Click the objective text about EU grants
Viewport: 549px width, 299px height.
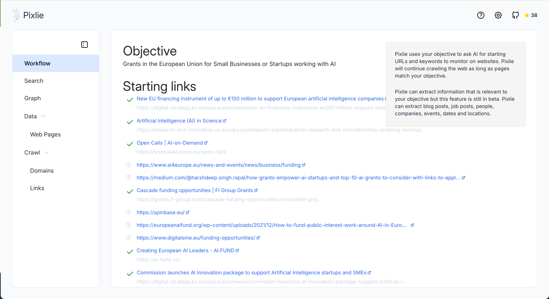[x=229, y=64]
